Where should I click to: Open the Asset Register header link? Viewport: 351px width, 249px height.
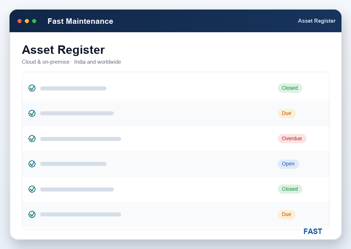(317, 21)
